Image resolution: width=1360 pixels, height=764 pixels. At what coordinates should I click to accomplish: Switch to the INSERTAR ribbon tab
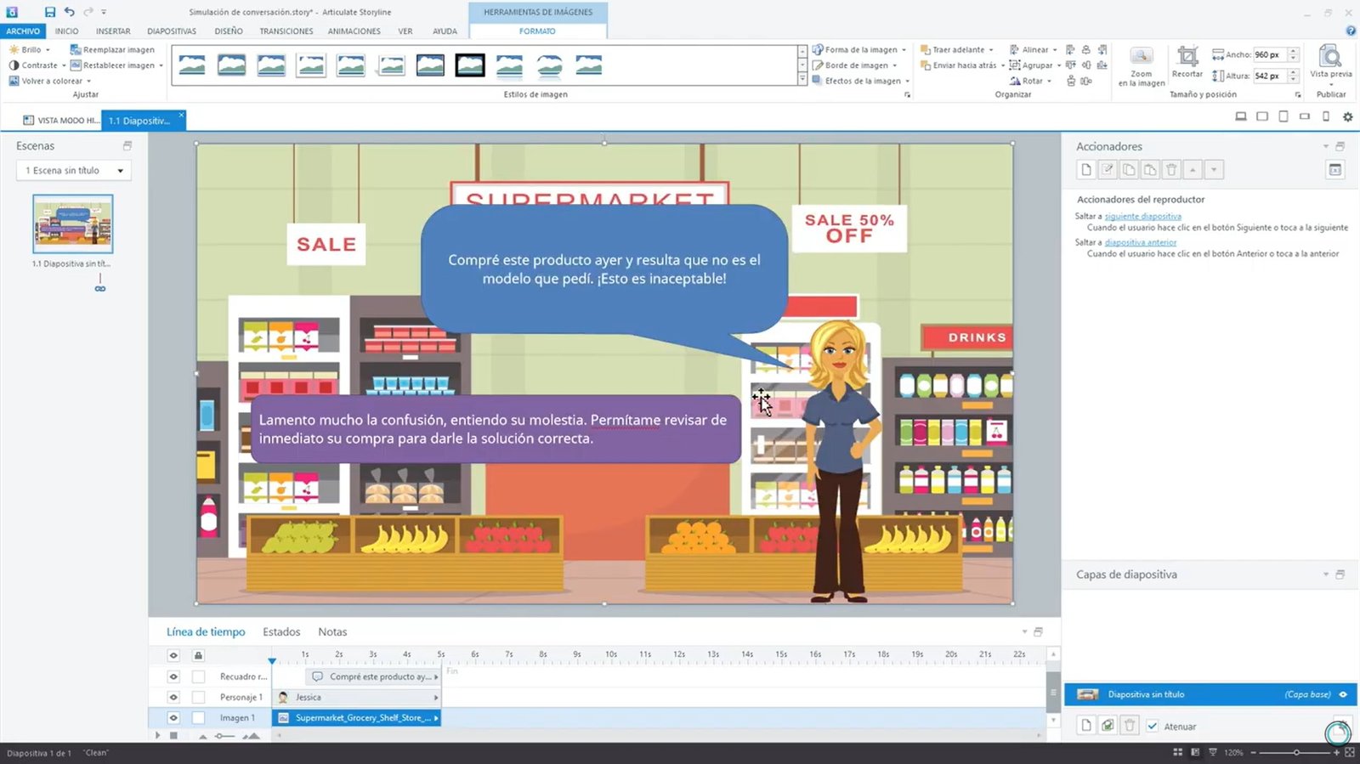tap(113, 31)
